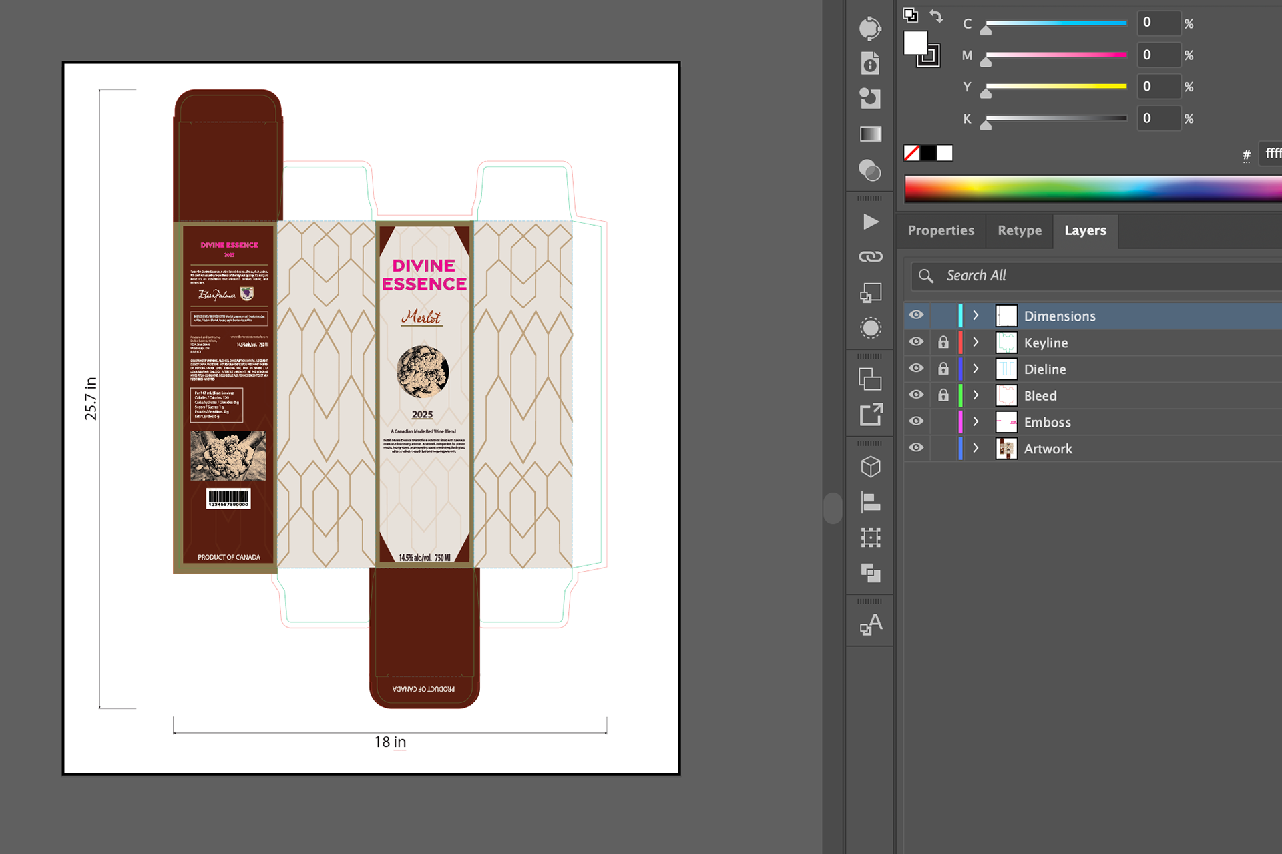1282x854 pixels.
Task: Select the Dieline layer name
Action: (x=1045, y=369)
